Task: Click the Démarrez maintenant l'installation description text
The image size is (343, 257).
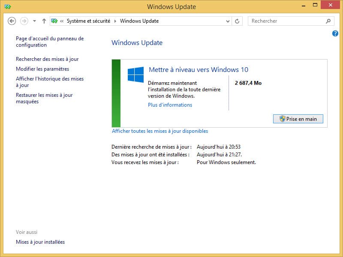Action: click(184, 90)
